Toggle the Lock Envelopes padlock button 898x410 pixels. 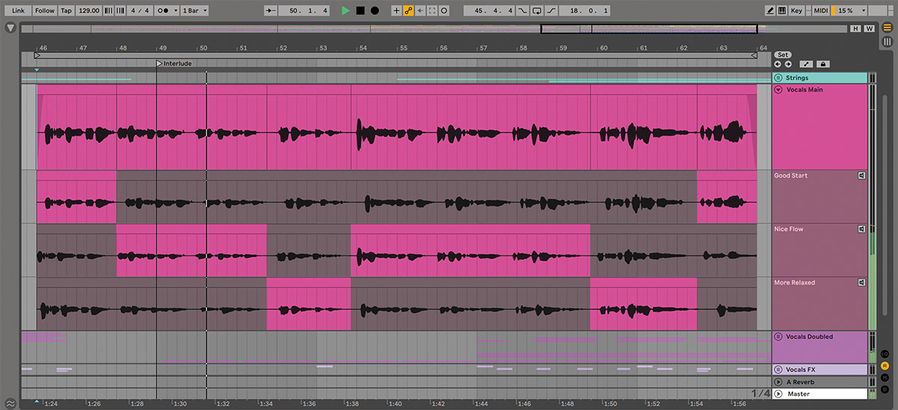823,64
